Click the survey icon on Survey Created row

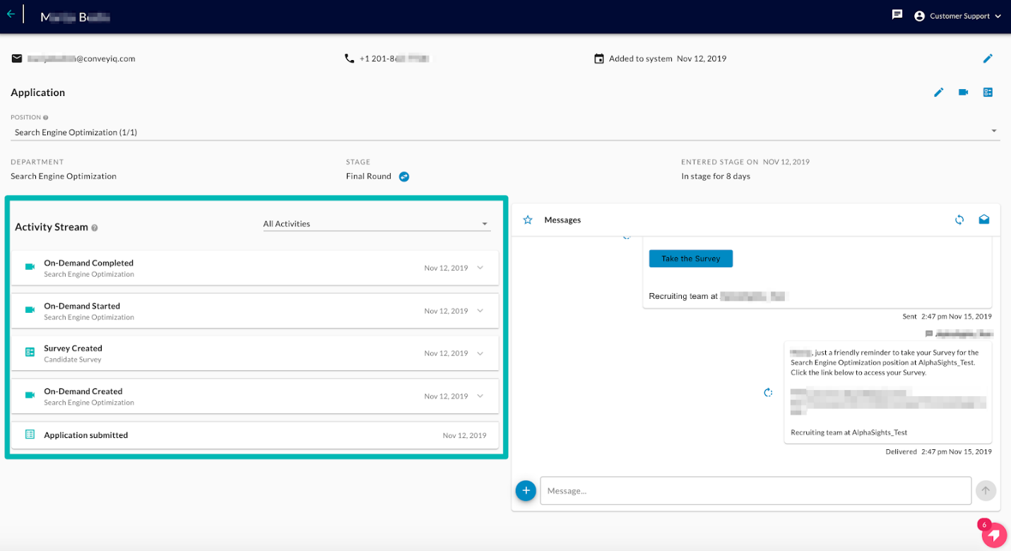point(30,352)
